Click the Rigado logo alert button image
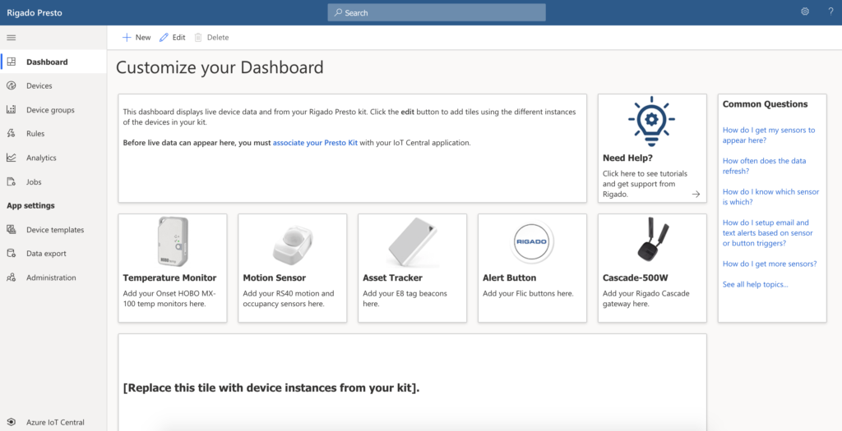 coord(532,241)
